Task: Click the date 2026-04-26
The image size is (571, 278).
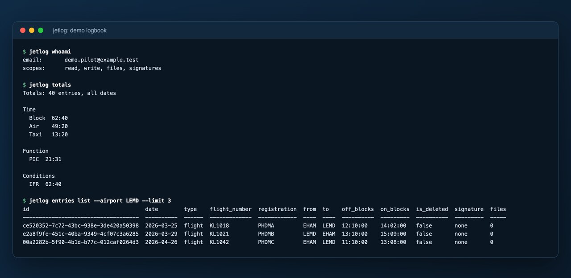Action: click(x=161, y=242)
